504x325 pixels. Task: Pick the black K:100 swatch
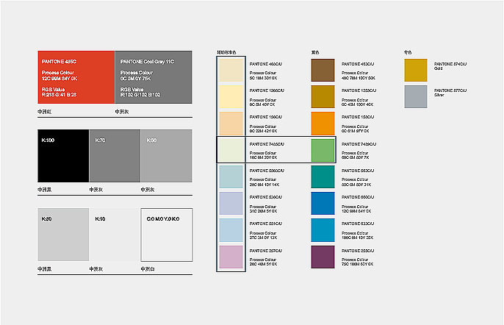[63, 155]
